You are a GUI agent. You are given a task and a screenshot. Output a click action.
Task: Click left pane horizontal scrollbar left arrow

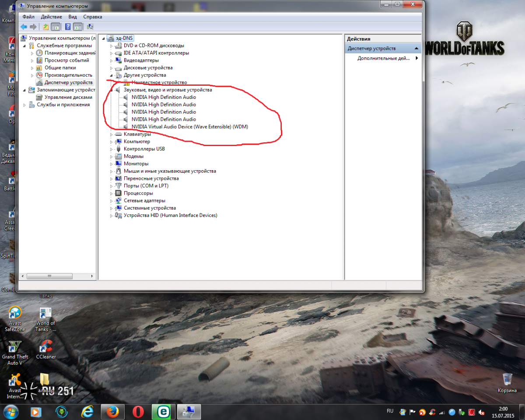point(23,276)
